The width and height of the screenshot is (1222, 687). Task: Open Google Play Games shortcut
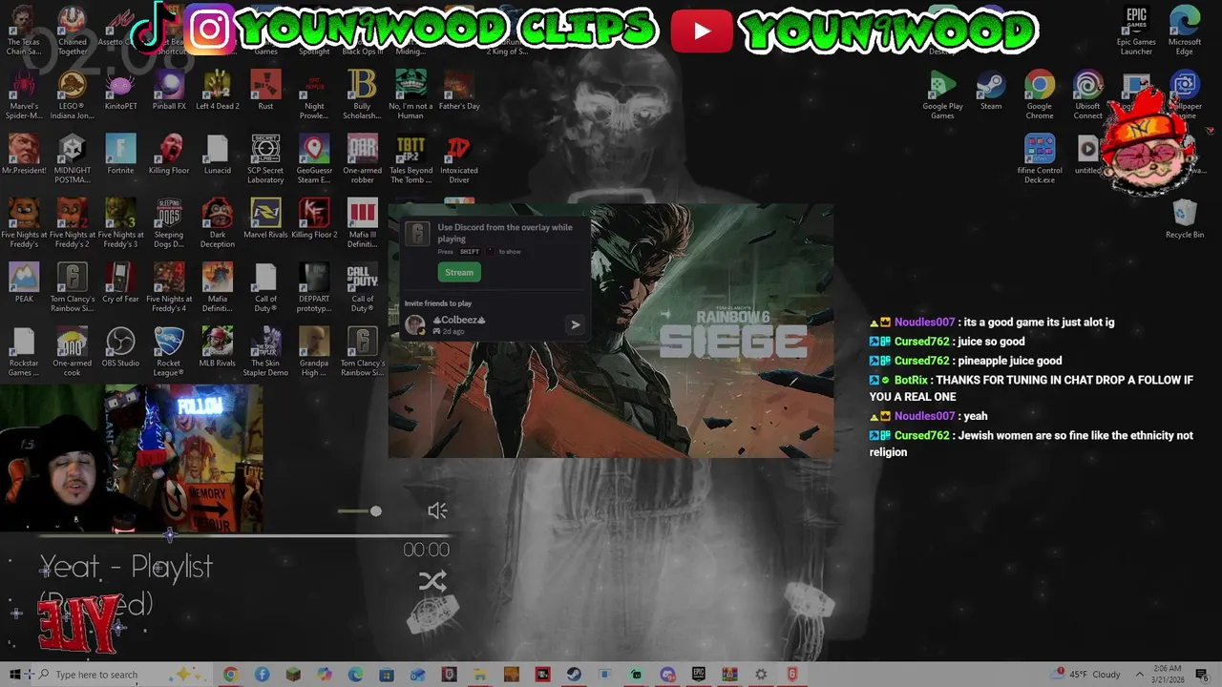tap(942, 95)
